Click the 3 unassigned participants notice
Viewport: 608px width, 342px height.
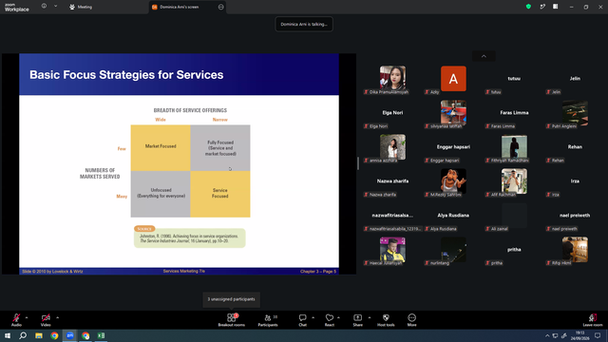(x=231, y=299)
